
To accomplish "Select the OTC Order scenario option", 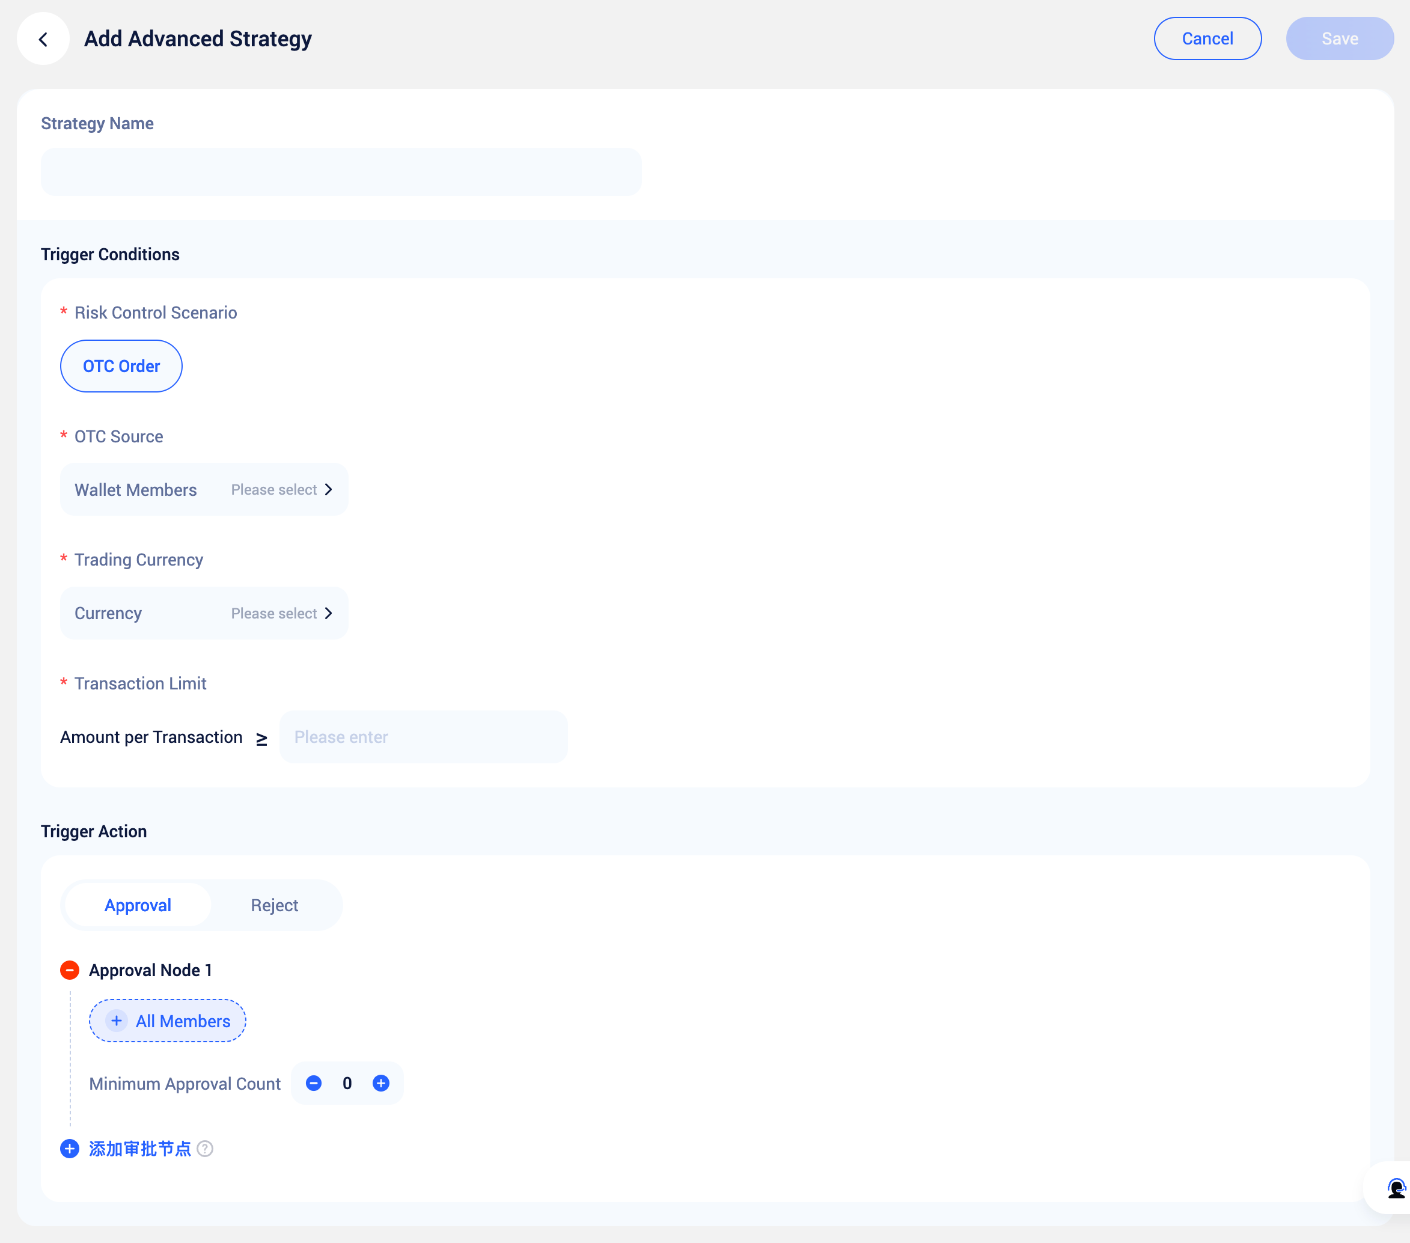I will [121, 366].
